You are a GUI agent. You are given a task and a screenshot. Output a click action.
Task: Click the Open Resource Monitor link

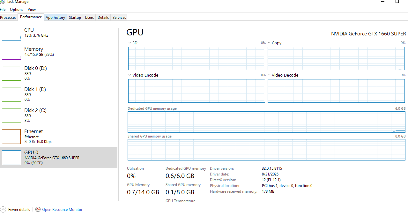[x=62, y=210]
